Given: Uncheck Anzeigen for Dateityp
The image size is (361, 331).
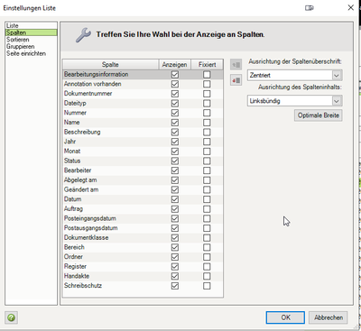Looking at the screenshot, I should 175,104.
